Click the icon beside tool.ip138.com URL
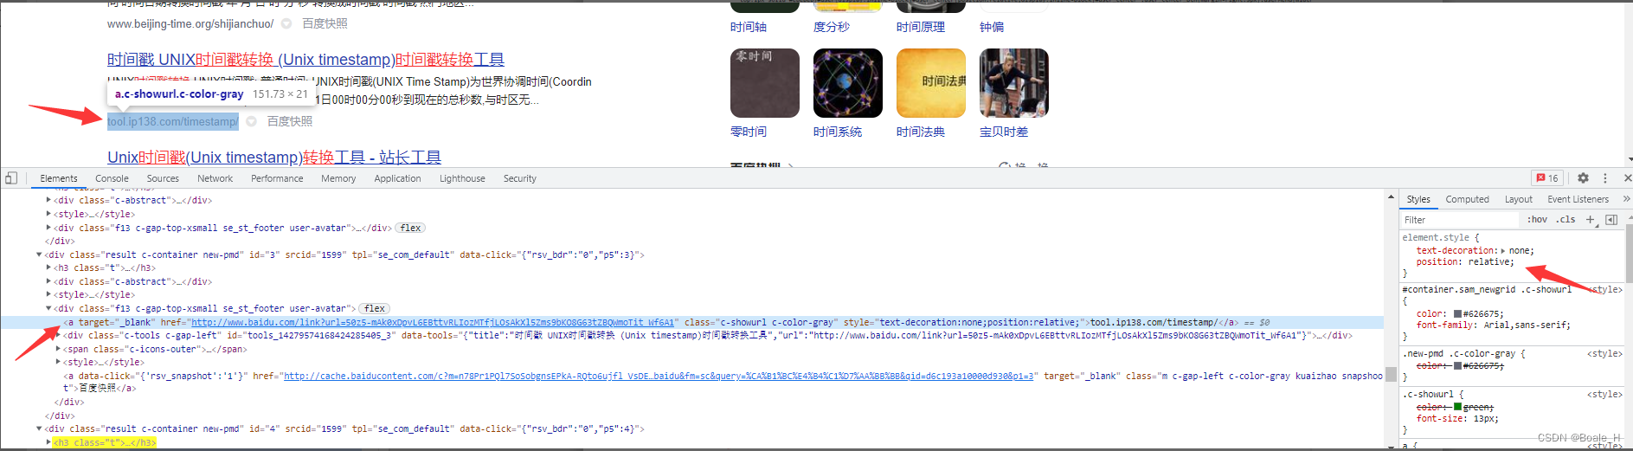 pyautogui.click(x=251, y=121)
